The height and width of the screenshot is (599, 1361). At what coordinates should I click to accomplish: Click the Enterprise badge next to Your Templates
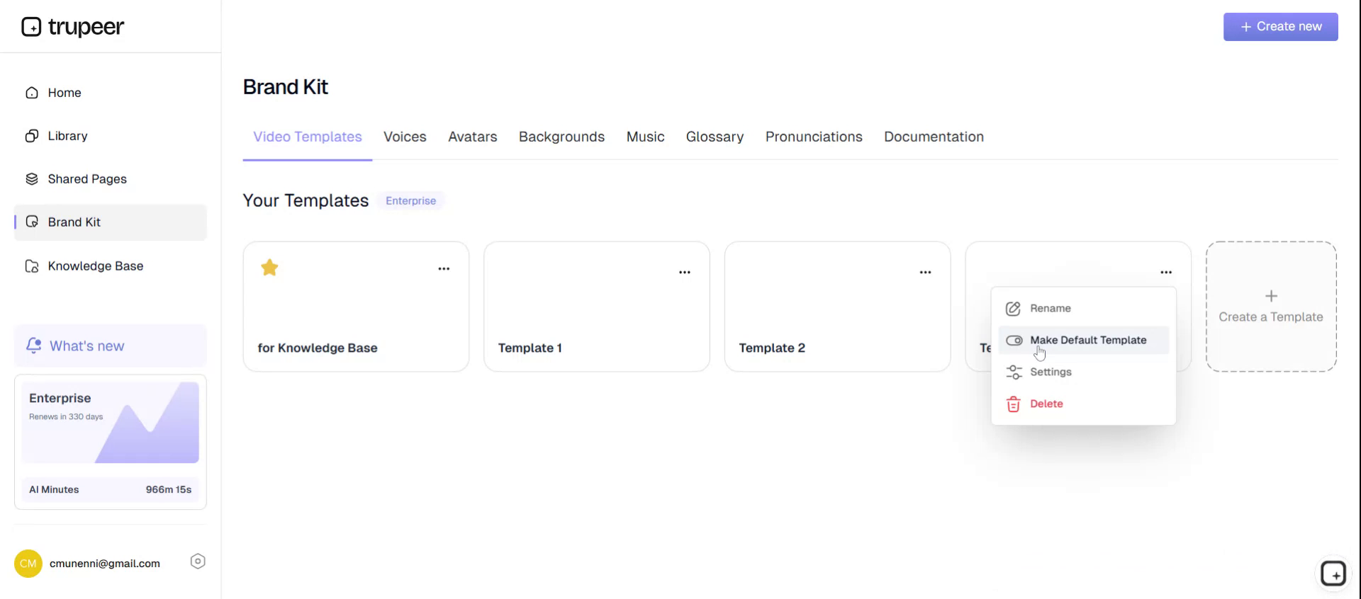[x=410, y=201]
